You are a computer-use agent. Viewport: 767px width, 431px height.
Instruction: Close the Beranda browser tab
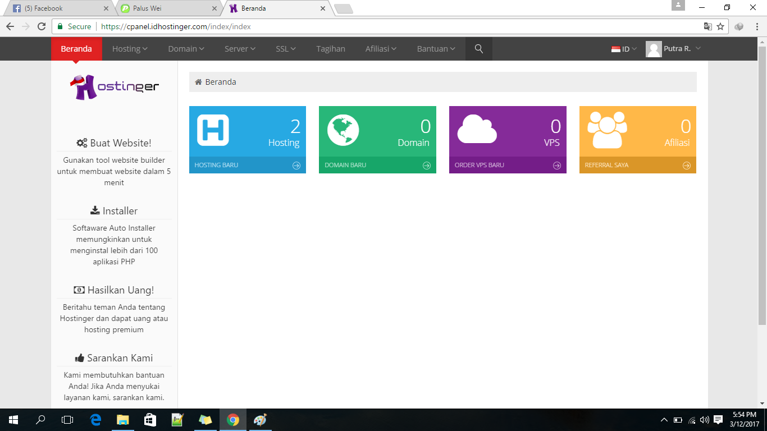point(322,8)
